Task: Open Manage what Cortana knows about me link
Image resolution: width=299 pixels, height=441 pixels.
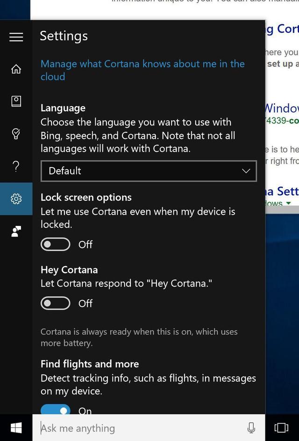Action: [142, 70]
